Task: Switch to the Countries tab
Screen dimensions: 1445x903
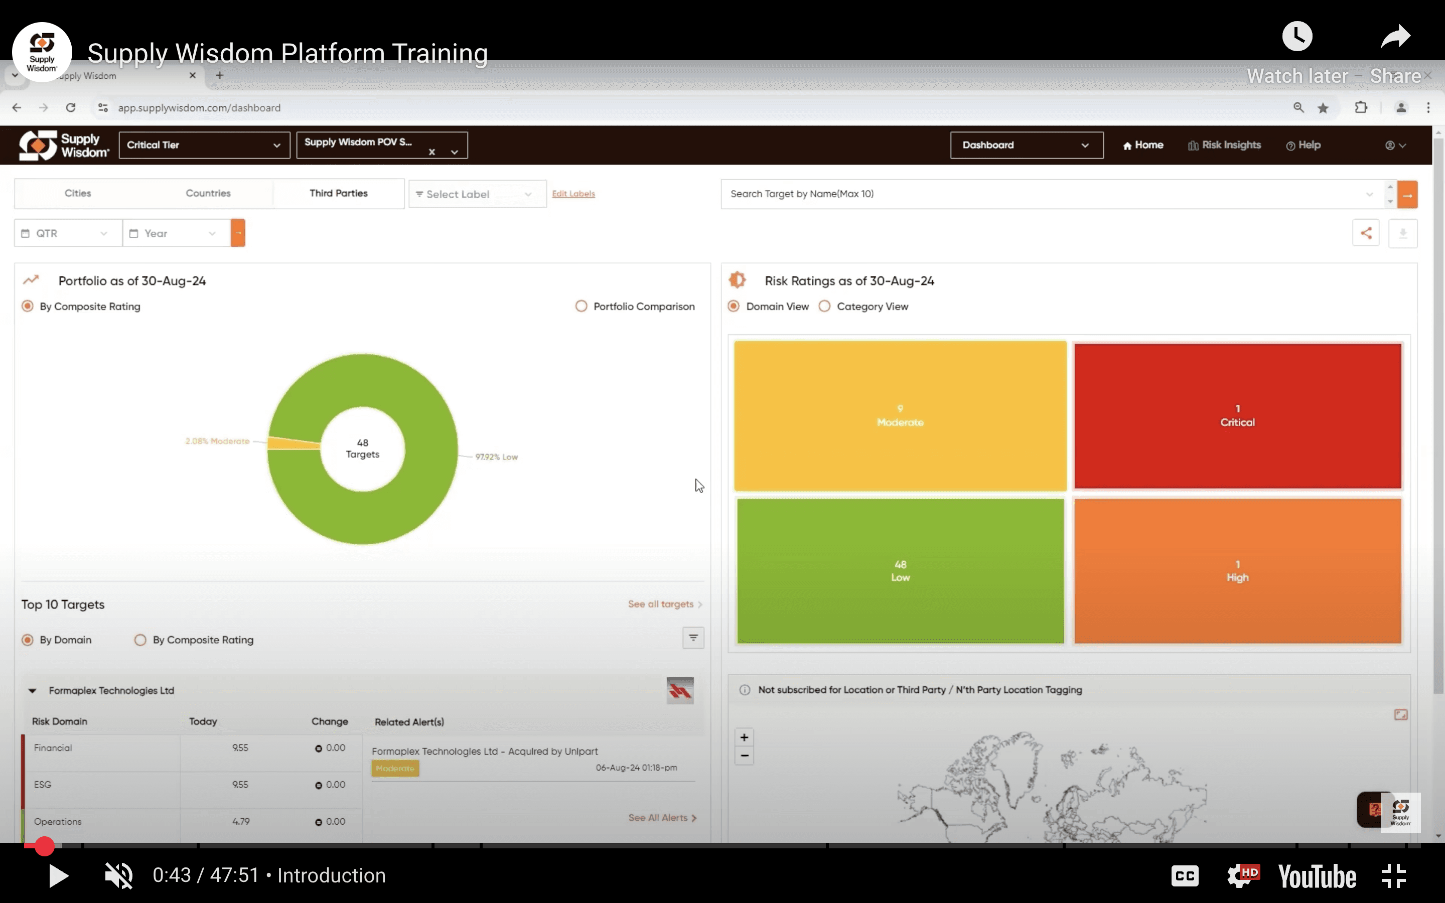Action: [208, 193]
